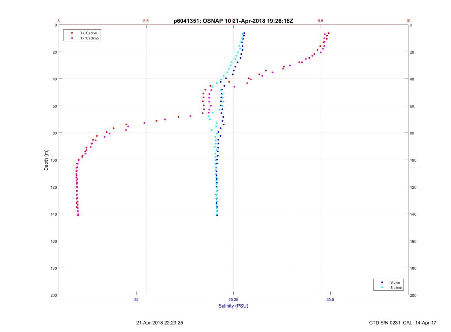Click the salinity tick label 35

point(136,300)
